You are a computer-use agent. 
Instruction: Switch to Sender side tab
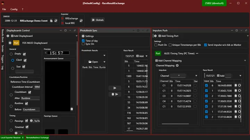2,49
